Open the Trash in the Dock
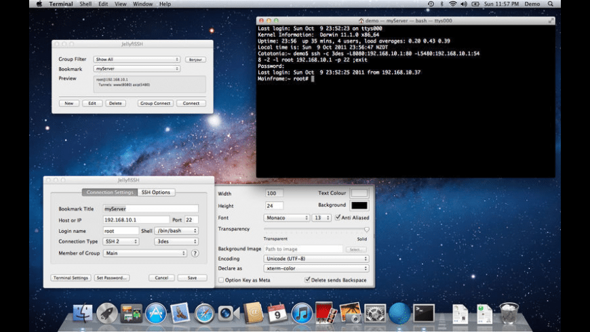The height and width of the screenshot is (332, 590). pyautogui.click(x=509, y=313)
